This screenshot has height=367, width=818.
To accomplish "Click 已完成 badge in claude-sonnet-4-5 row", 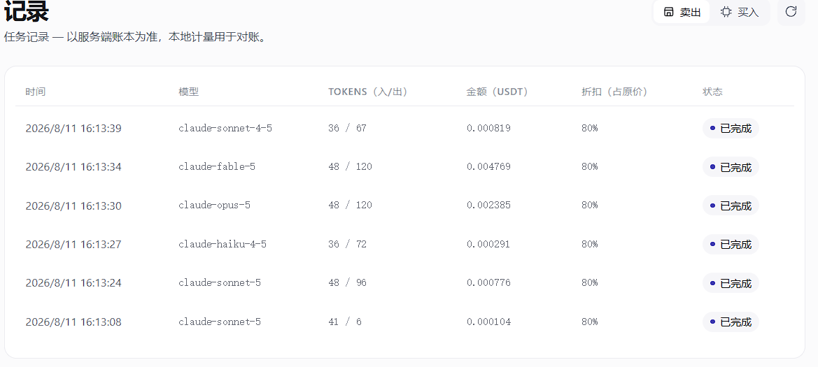I will pos(731,128).
